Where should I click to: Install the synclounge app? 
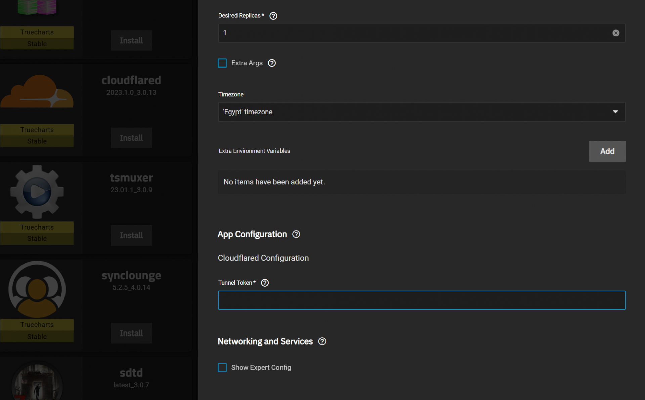pos(131,333)
